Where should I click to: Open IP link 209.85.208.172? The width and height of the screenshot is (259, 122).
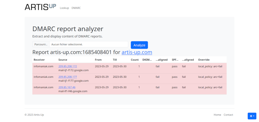click(x=68, y=66)
